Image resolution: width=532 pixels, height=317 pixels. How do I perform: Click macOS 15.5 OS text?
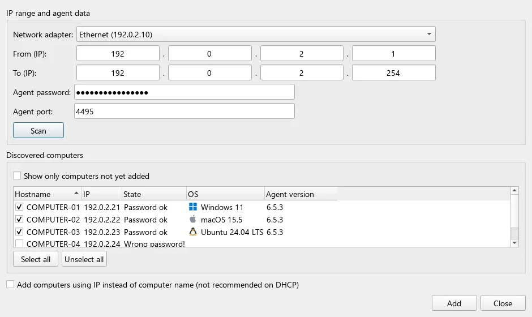[x=221, y=220]
